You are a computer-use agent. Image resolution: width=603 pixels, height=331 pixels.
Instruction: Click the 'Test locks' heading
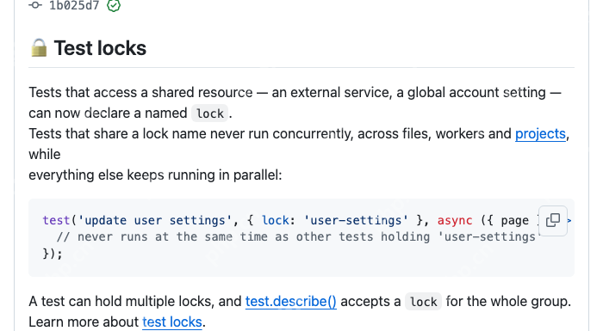(100, 48)
